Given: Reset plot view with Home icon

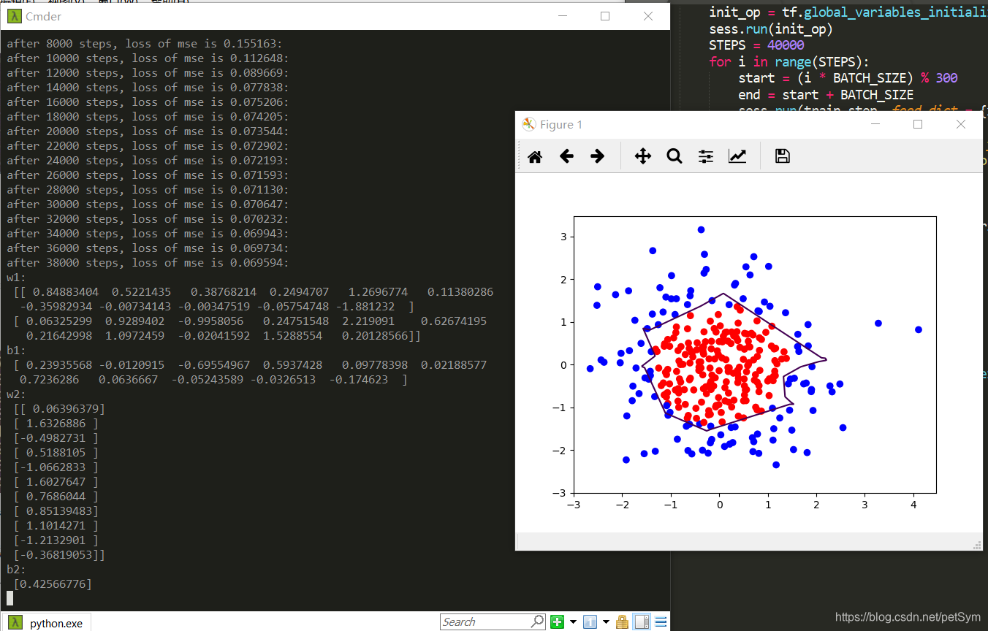Looking at the screenshot, I should point(535,156).
